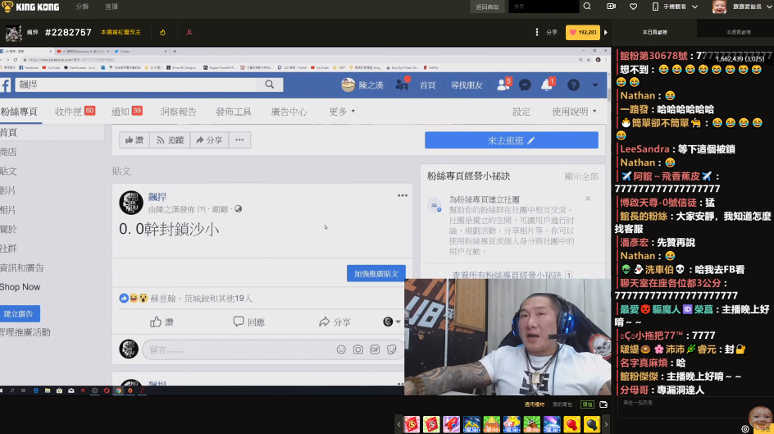Toggle Like on the post
The width and height of the screenshot is (774, 434).
coord(162,322)
